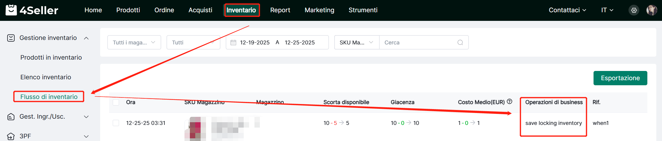Click the user profile avatar
Screen dimensions: 662x141
652,10
